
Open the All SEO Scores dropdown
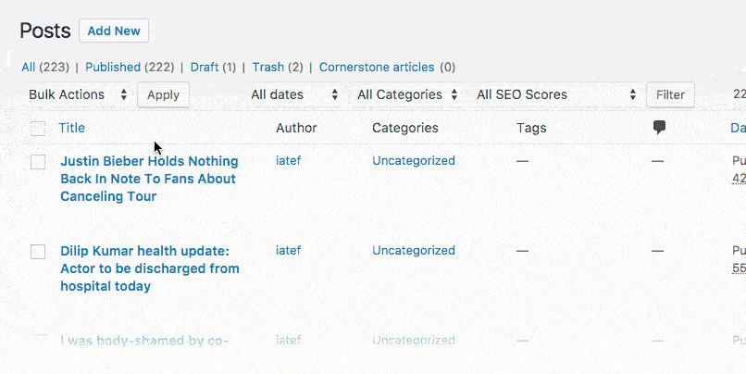555,94
